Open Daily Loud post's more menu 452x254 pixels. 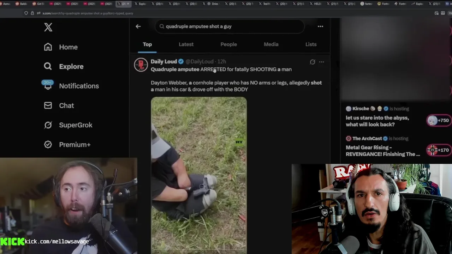[x=321, y=62]
